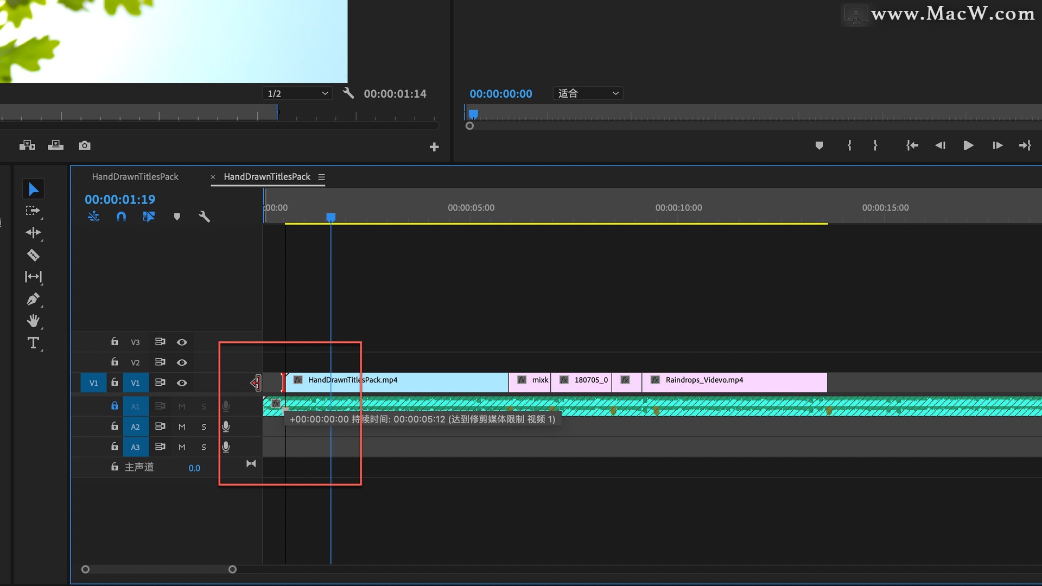Go to In point in Program monitor
This screenshot has height=586, width=1042.
(912, 145)
